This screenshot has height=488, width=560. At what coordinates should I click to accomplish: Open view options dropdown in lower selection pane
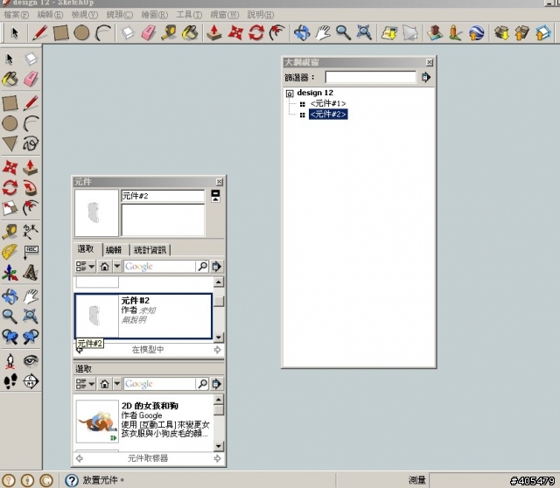tap(85, 384)
